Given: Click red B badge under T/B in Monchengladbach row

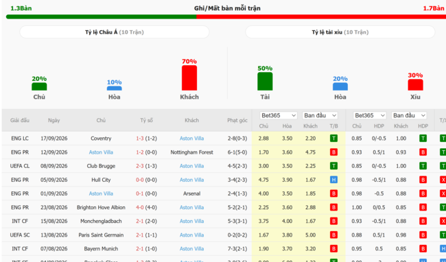Looking at the screenshot, I should point(333,221).
